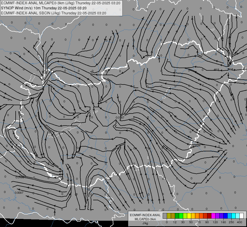Click the 120 tick label on legend scale
The image size is (247, 227).
tap(215, 222)
